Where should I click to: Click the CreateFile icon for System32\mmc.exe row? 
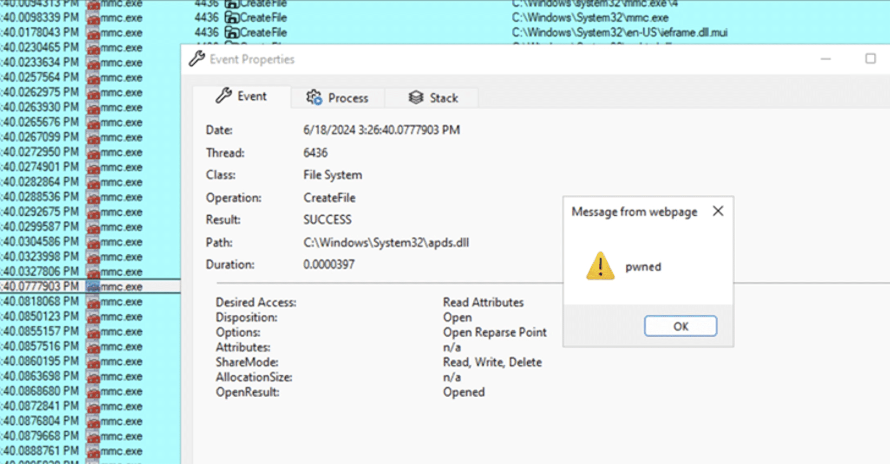click(x=231, y=18)
